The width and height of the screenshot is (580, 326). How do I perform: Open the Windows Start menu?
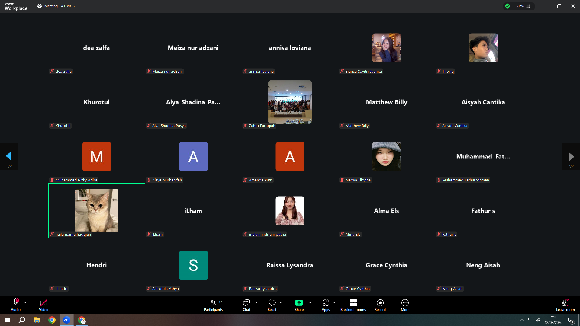7,320
